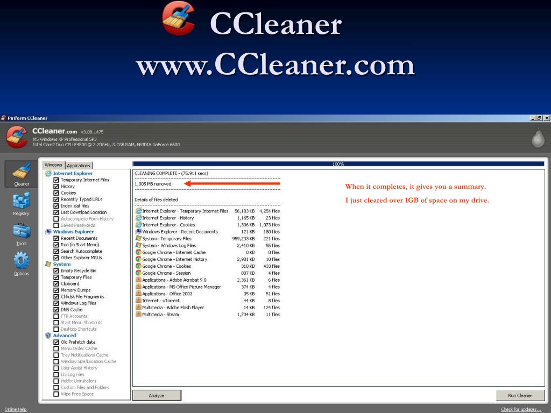The image size is (551, 413).
Task: Enable the IIS Log Files checkbox
Action: 56,374
